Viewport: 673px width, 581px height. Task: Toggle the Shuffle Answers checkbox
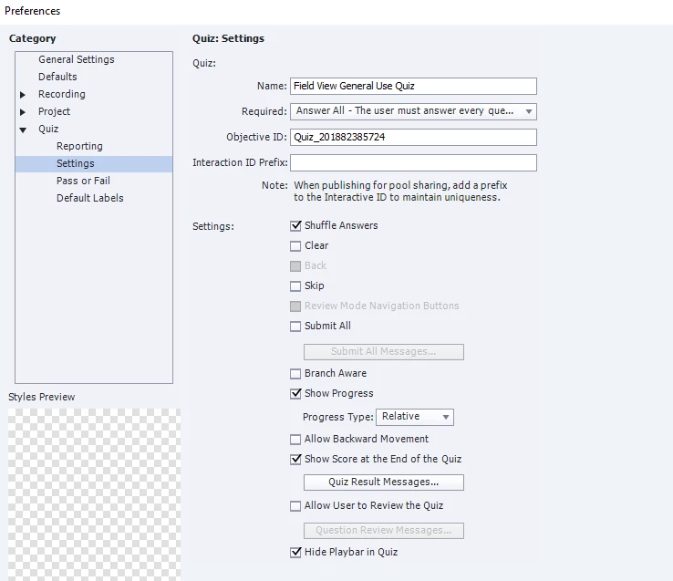coord(295,226)
